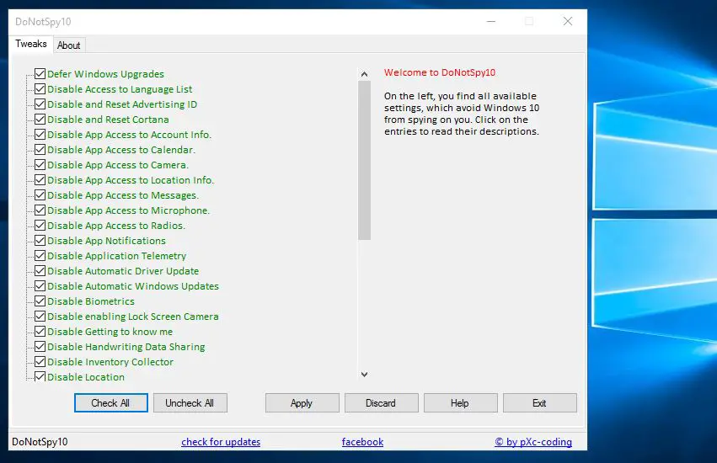Open the facebook link
Viewport: 717px width, 463px height.
coord(362,441)
